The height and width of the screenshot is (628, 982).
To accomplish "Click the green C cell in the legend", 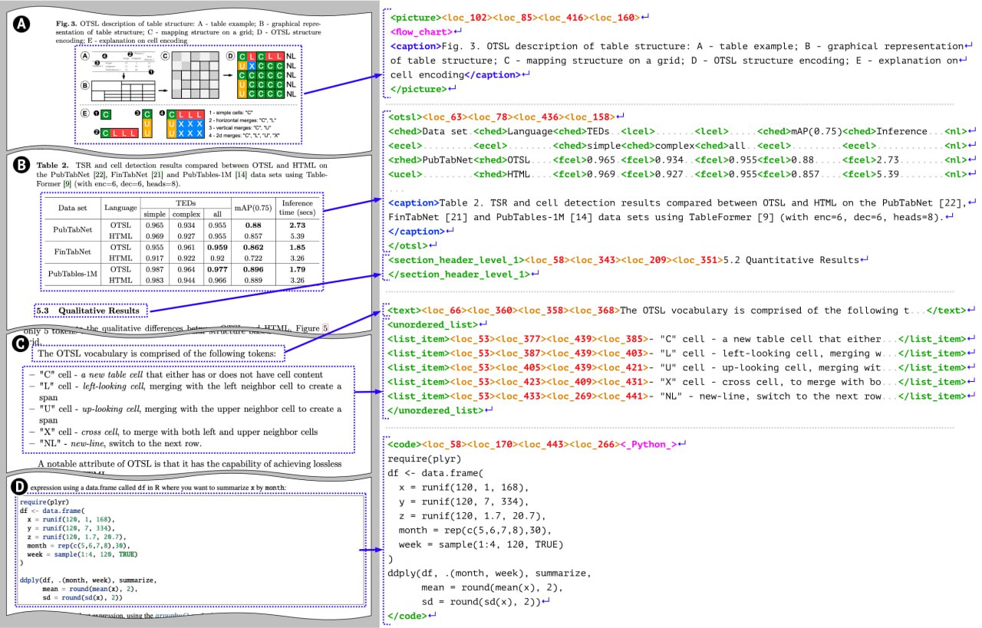I will click(106, 115).
